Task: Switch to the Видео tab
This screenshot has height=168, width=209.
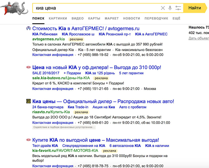Action: (78, 18)
